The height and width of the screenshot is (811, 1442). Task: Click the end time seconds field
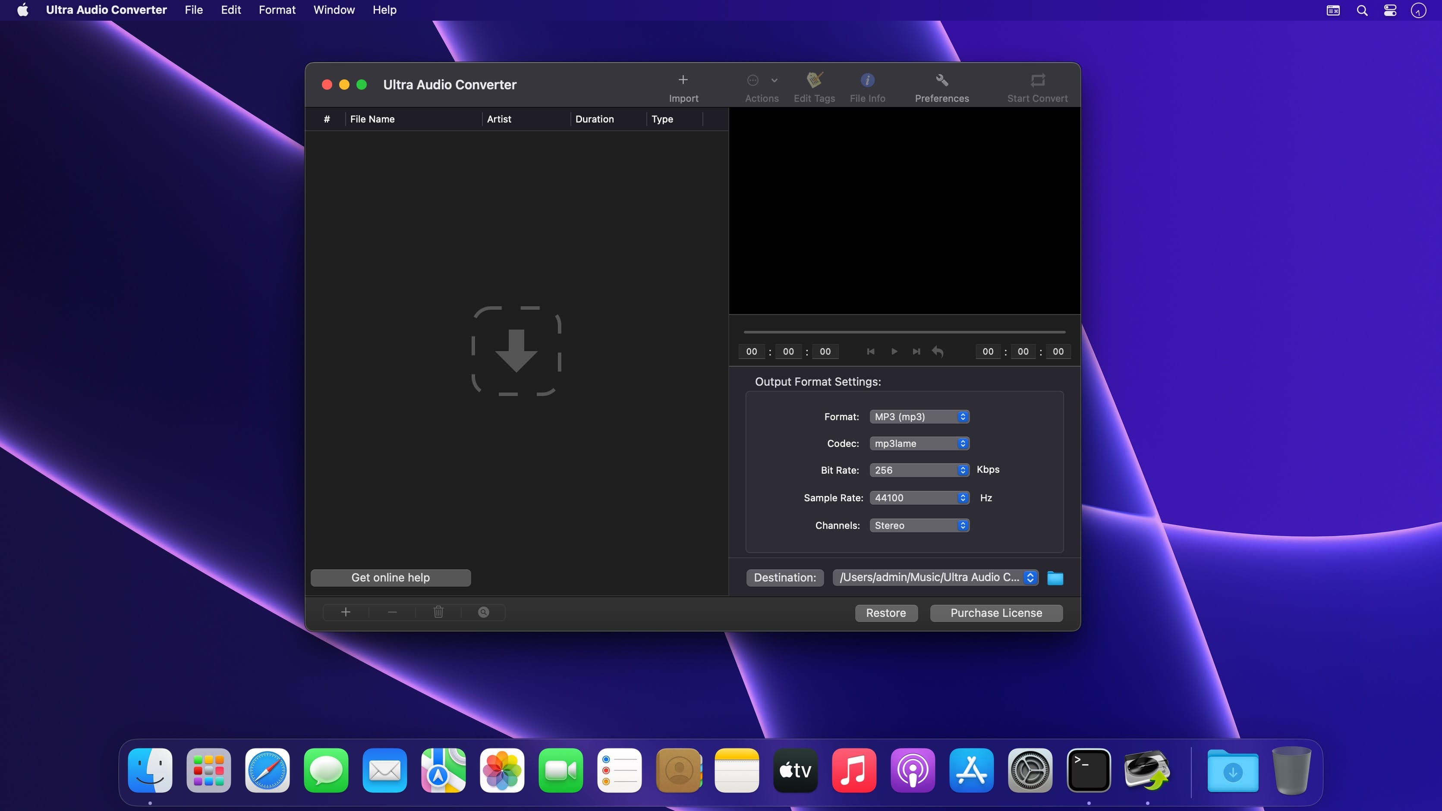click(1058, 352)
